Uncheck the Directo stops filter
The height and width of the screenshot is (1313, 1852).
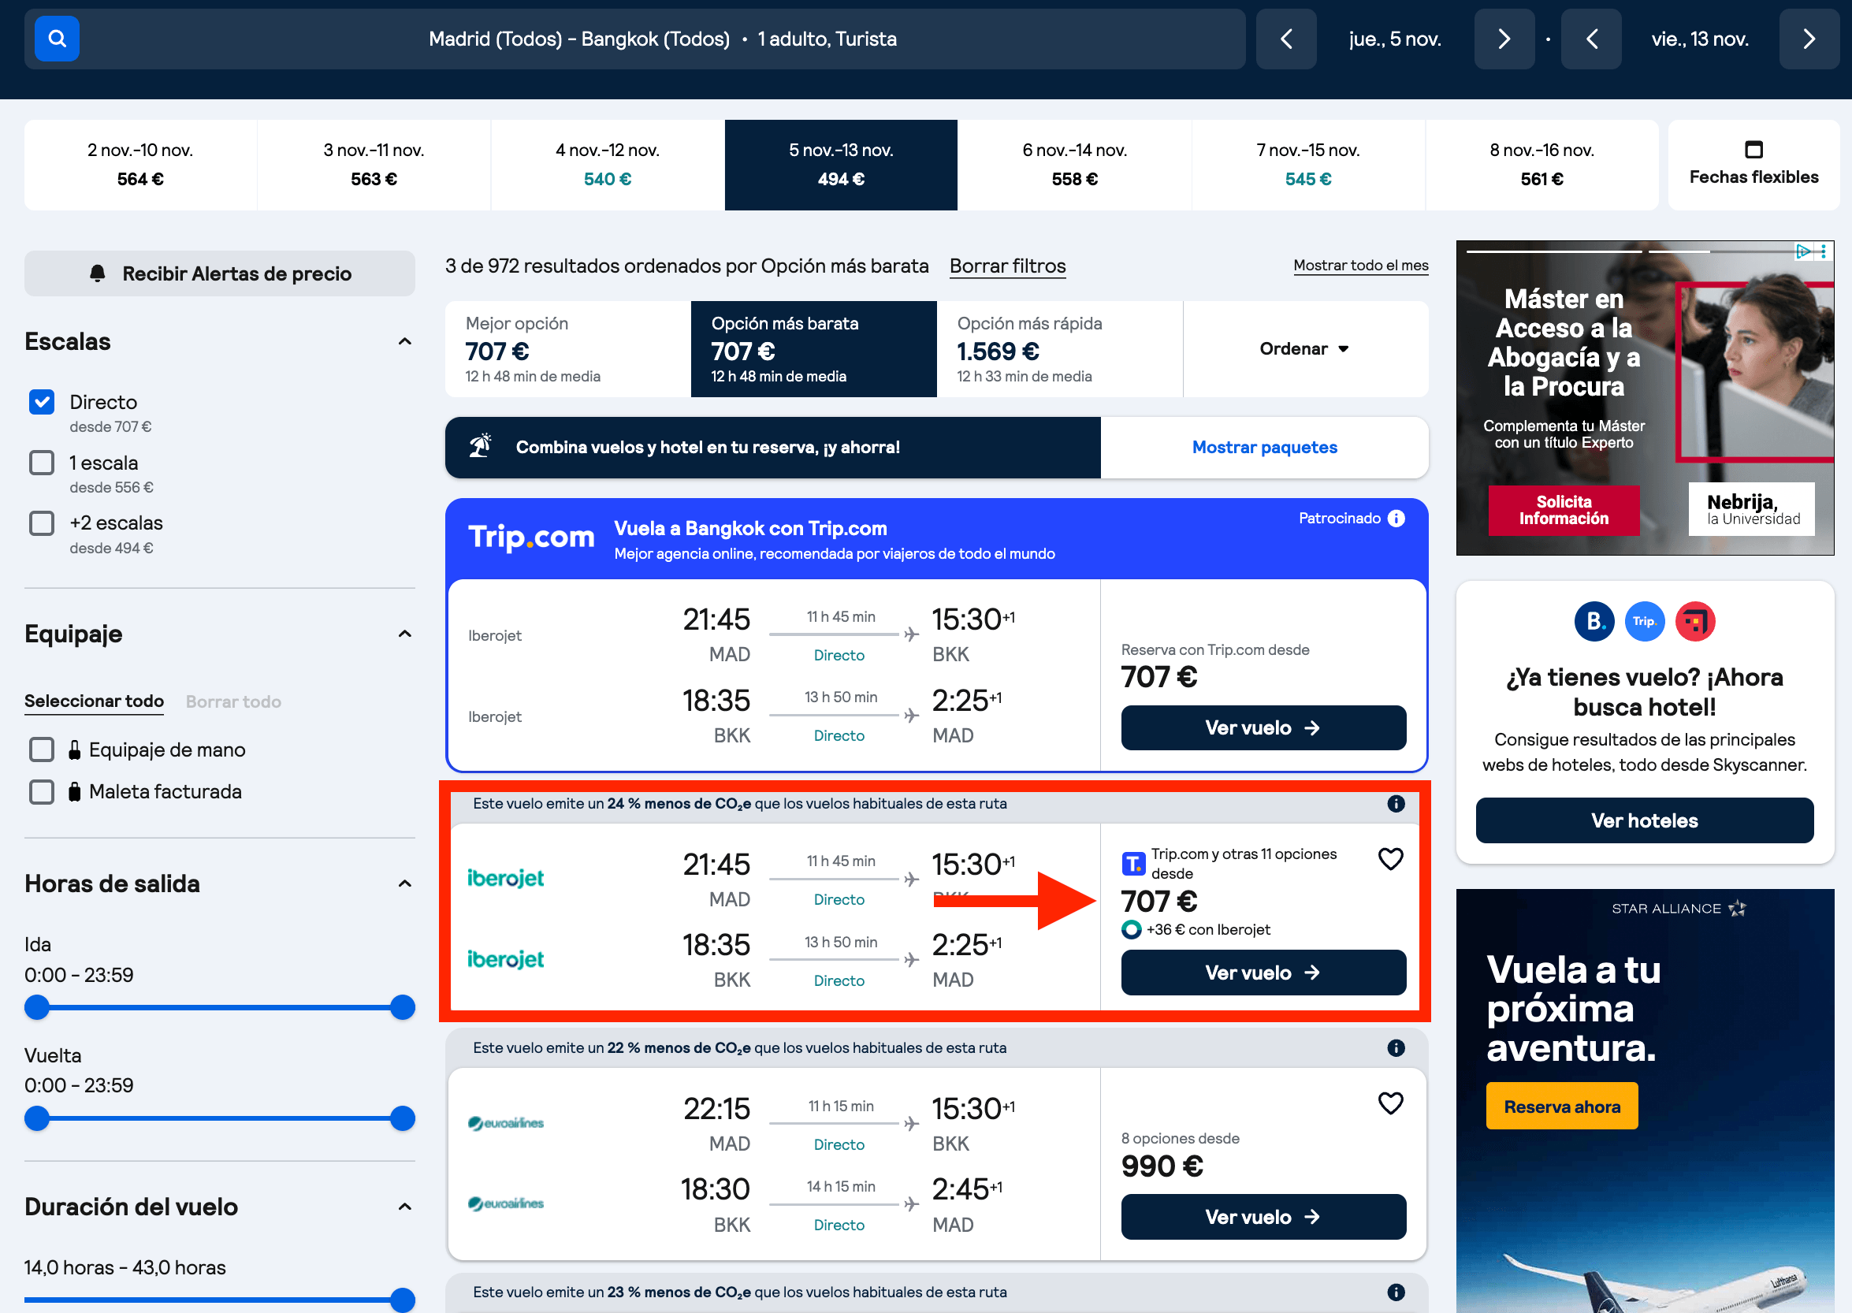(x=42, y=402)
